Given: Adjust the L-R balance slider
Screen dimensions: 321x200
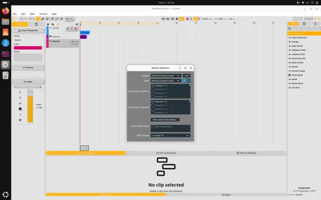Looking at the screenshot, I should click(x=28, y=87).
